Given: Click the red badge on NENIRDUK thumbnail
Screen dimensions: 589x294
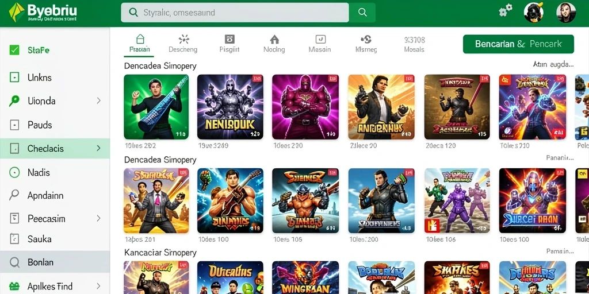Looking at the screenshot, I should point(257,79).
